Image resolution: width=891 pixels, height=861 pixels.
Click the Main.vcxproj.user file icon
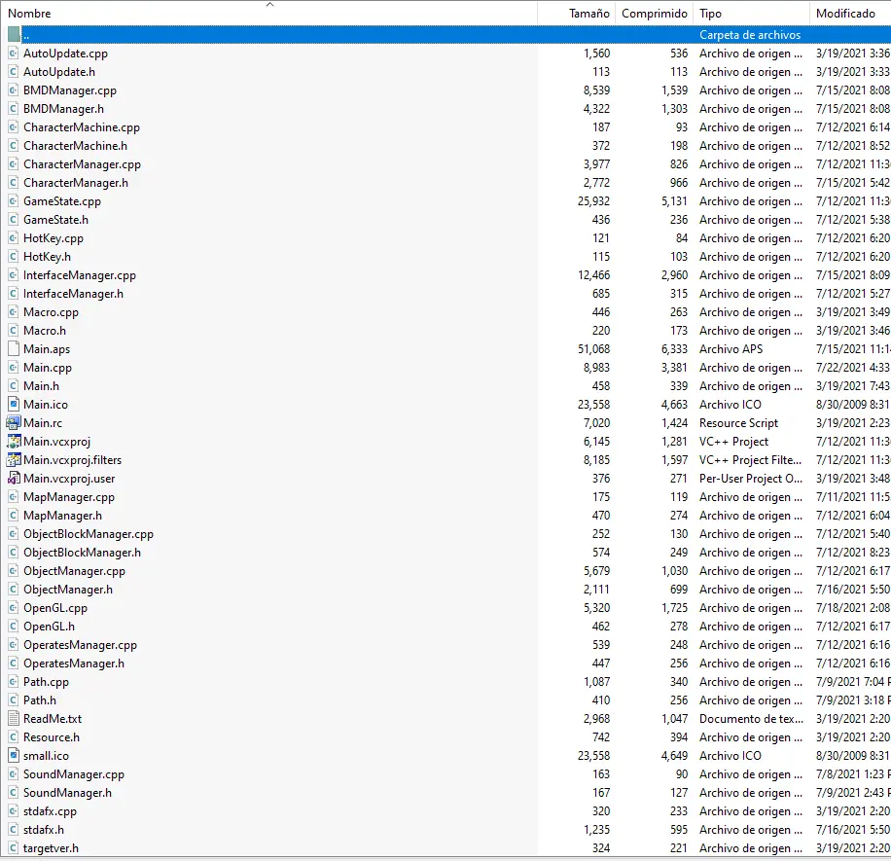[x=14, y=479]
